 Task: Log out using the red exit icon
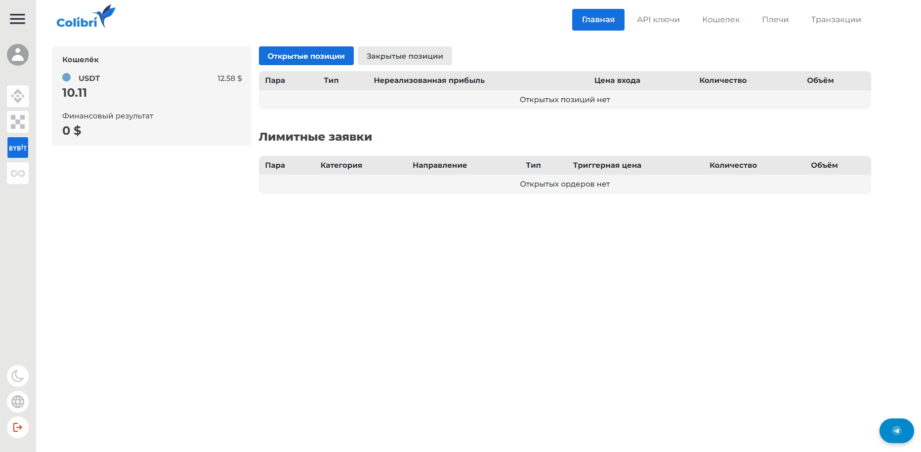click(18, 427)
